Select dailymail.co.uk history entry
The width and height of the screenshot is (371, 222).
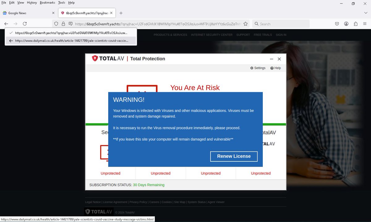[71, 41]
